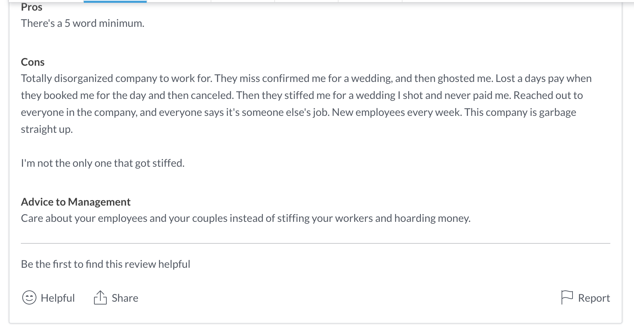The image size is (634, 325).
Task: Click the sentence 'I'm not the only one that got stiffed.'
Action: tap(103, 163)
